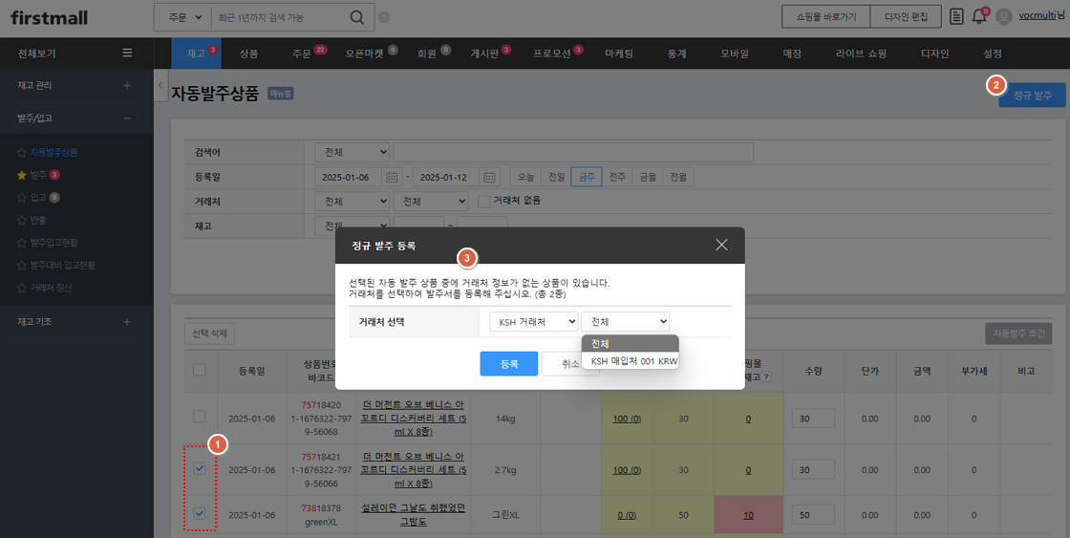Open the end date calendar picker

click(489, 177)
